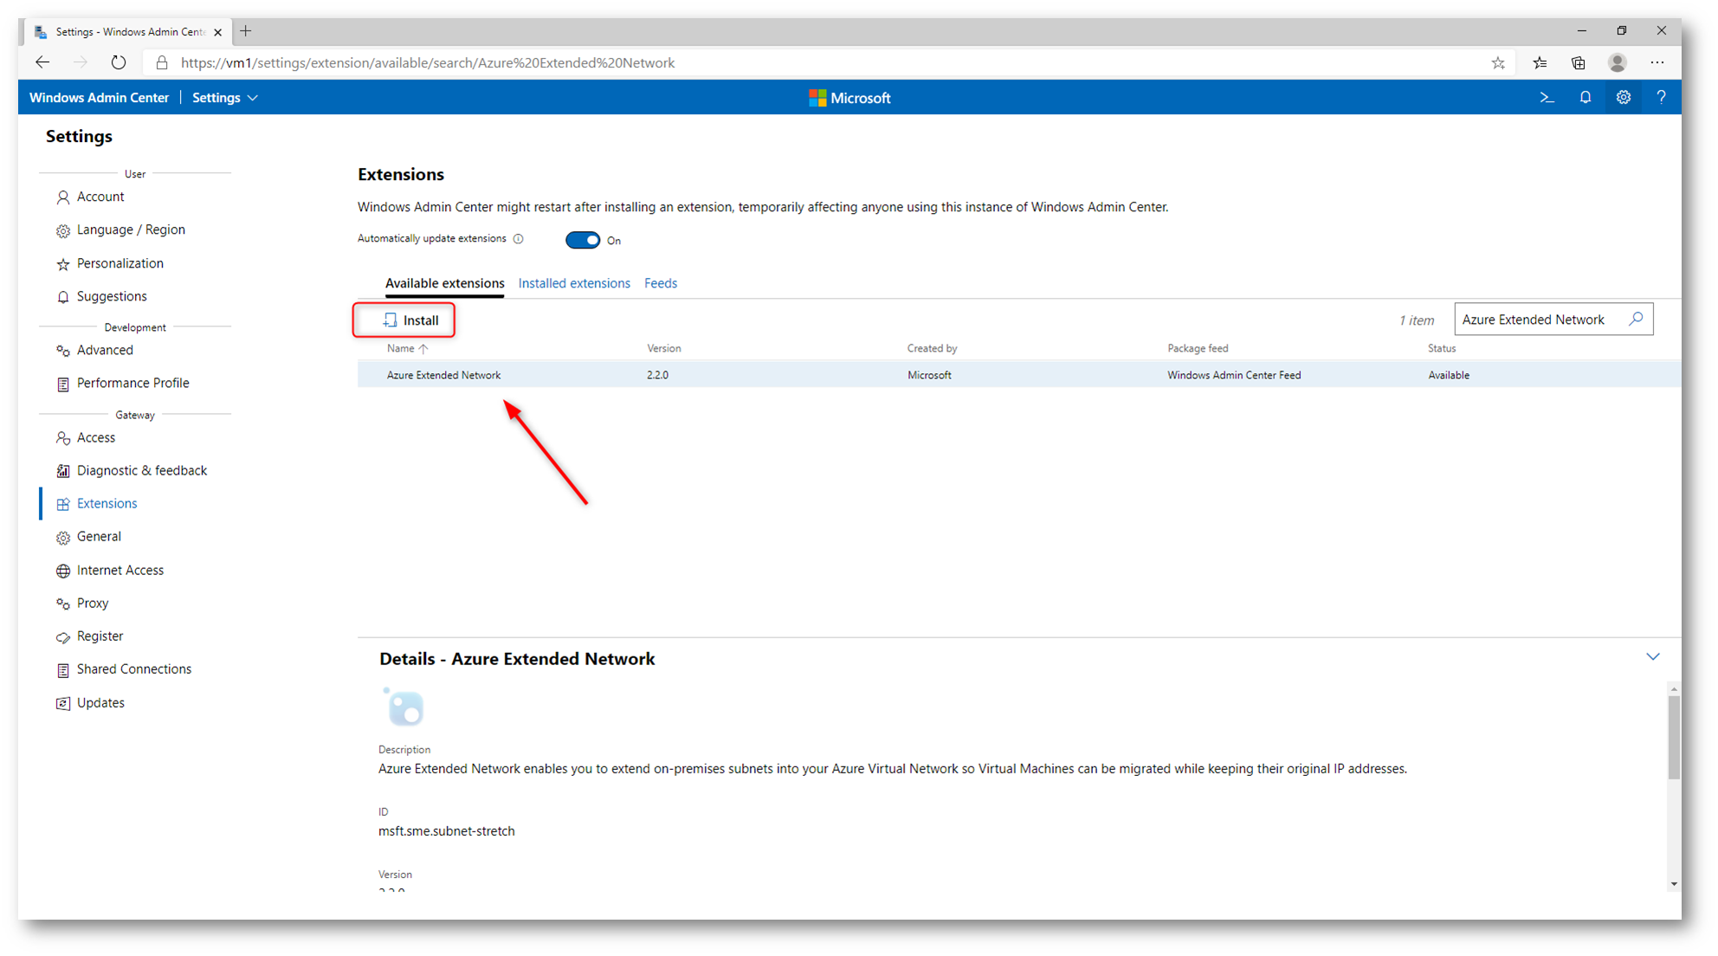The width and height of the screenshot is (1718, 956).
Task: Click the info icon beside Automatically update extensions
Action: pos(518,239)
